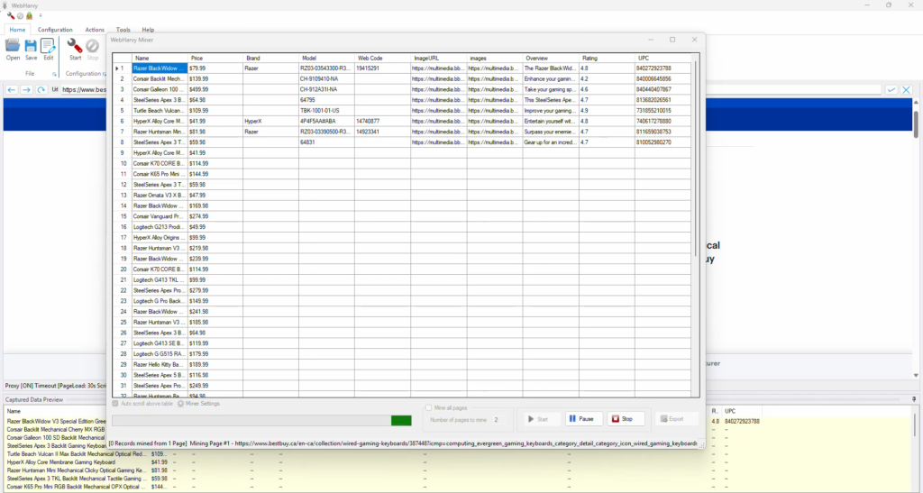Click the blue X beside the URL bar
The width and height of the screenshot is (923, 493).
point(906,90)
